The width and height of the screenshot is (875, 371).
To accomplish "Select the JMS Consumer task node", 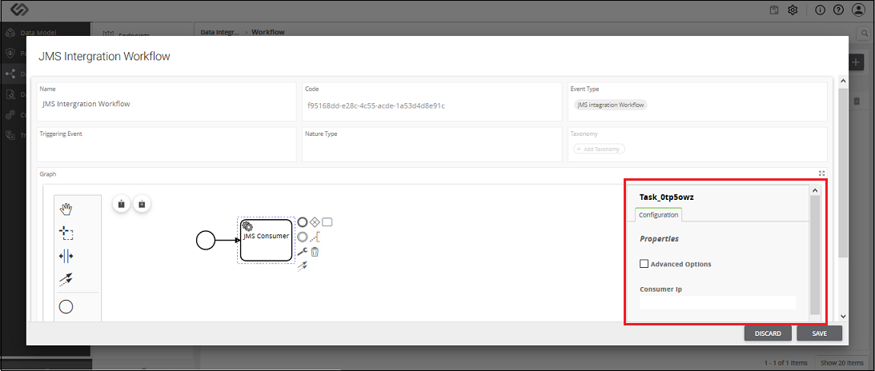I will pos(267,240).
